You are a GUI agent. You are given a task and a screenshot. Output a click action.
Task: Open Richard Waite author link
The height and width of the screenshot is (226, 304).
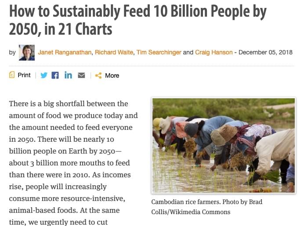pyautogui.click(x=114, y=52)
